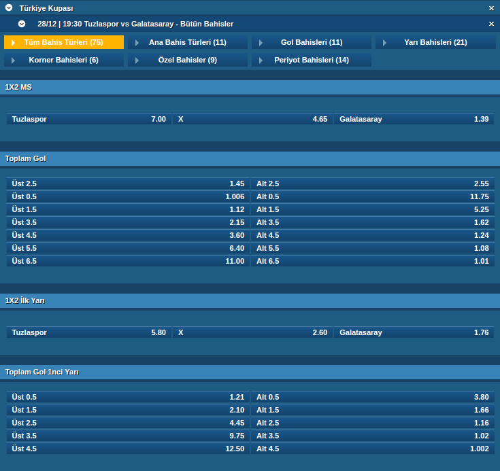Screen dimensions: 500x471
Task: Choose Üst 1.5 at 1.12
Action: 128,210
